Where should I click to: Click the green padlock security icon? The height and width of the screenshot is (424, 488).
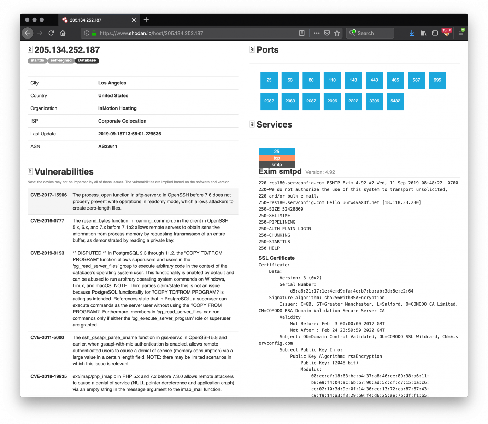click(94, 33)
